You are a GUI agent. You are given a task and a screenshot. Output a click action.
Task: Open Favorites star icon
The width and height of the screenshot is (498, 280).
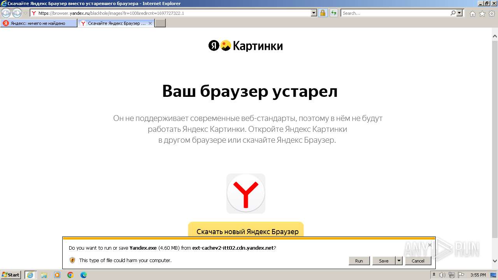coord(482,14)
